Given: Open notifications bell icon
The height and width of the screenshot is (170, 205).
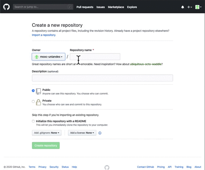Looking at the screenshot, I should 183,7.
